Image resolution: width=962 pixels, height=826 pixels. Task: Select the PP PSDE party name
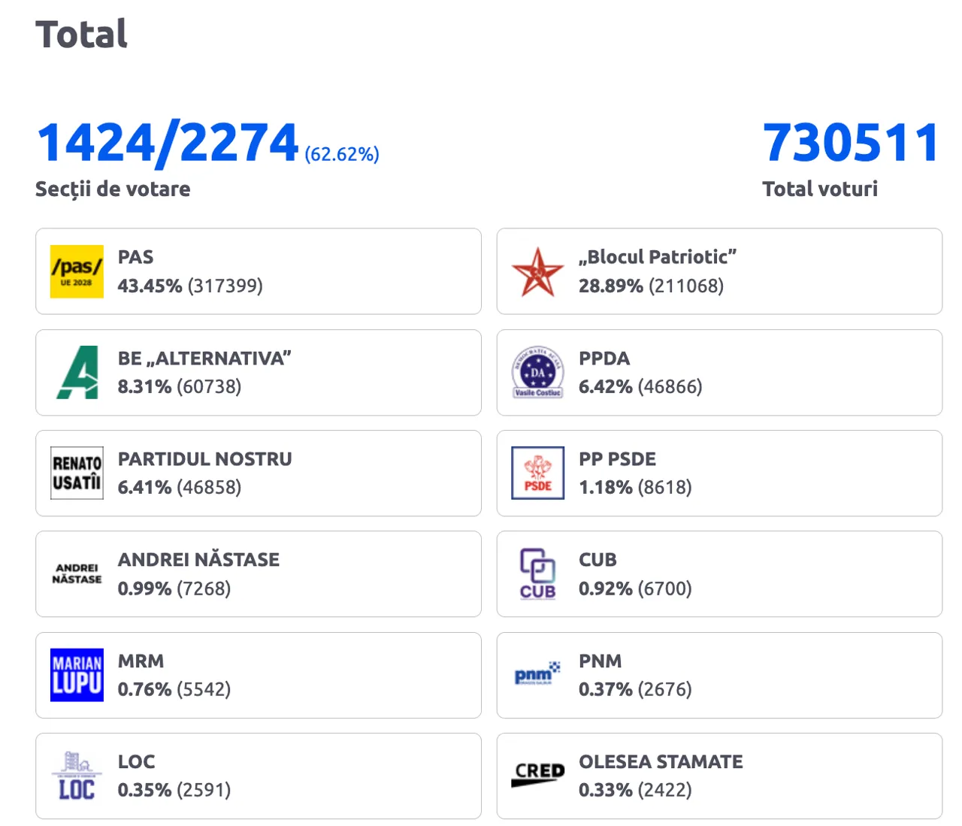coord(617,458)
